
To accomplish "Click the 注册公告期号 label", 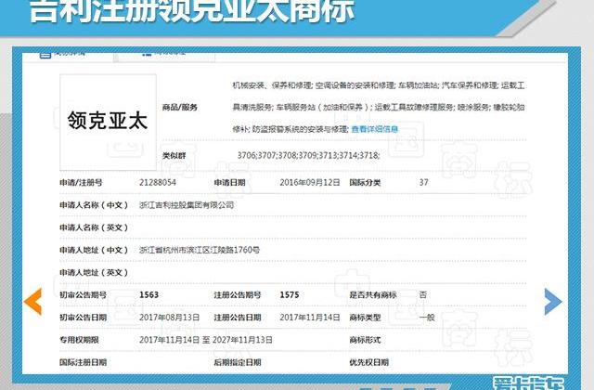I will point(238,295).
